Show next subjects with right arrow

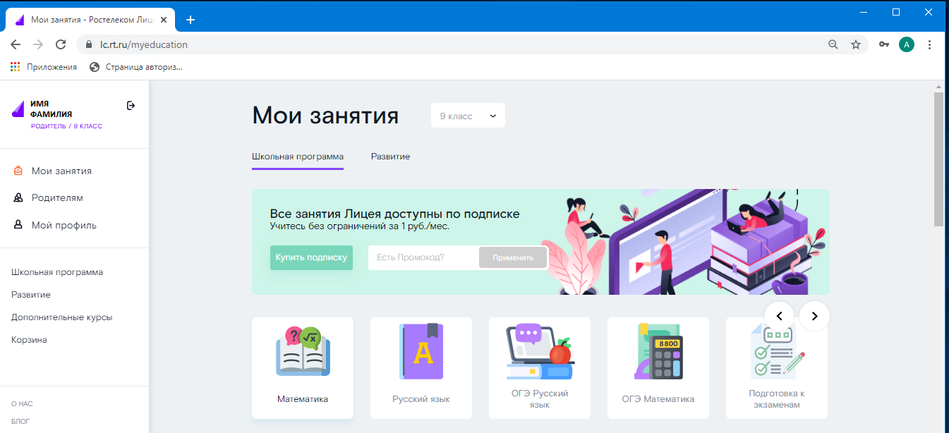click(x=814, y=316)
